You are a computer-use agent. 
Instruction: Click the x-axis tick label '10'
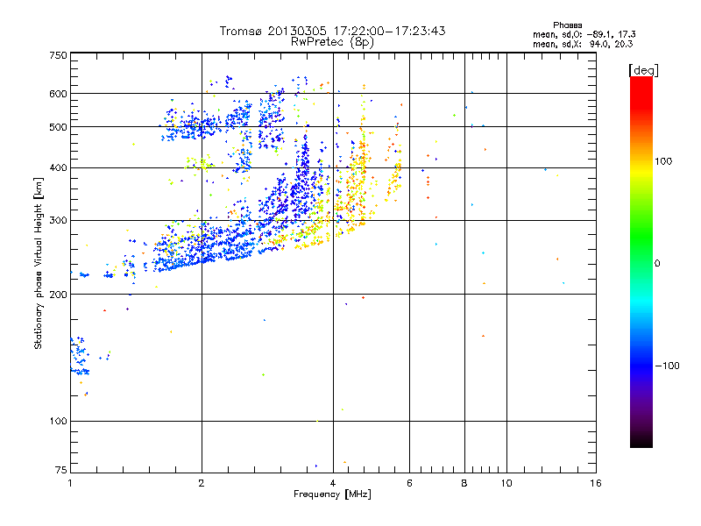(506, 483)
